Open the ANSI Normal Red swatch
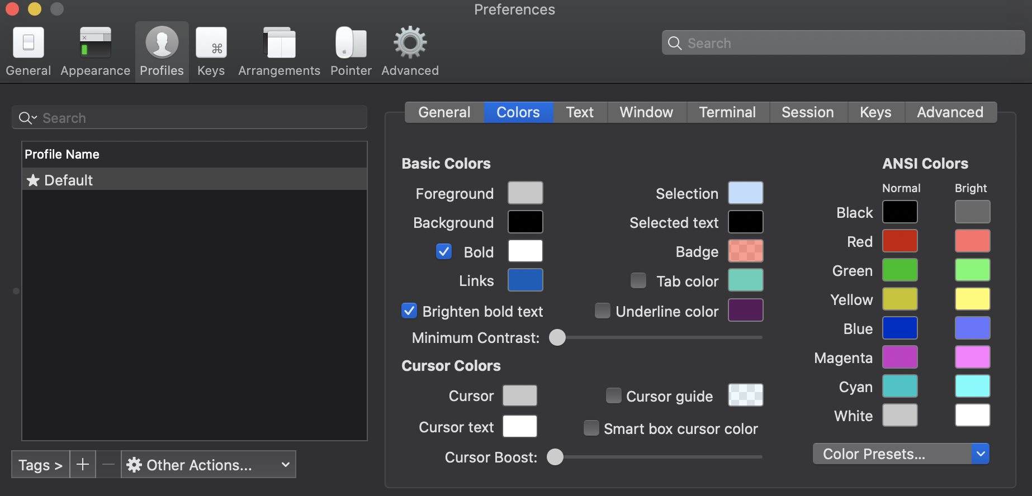 pyautogui.click(x=900, y=241)
